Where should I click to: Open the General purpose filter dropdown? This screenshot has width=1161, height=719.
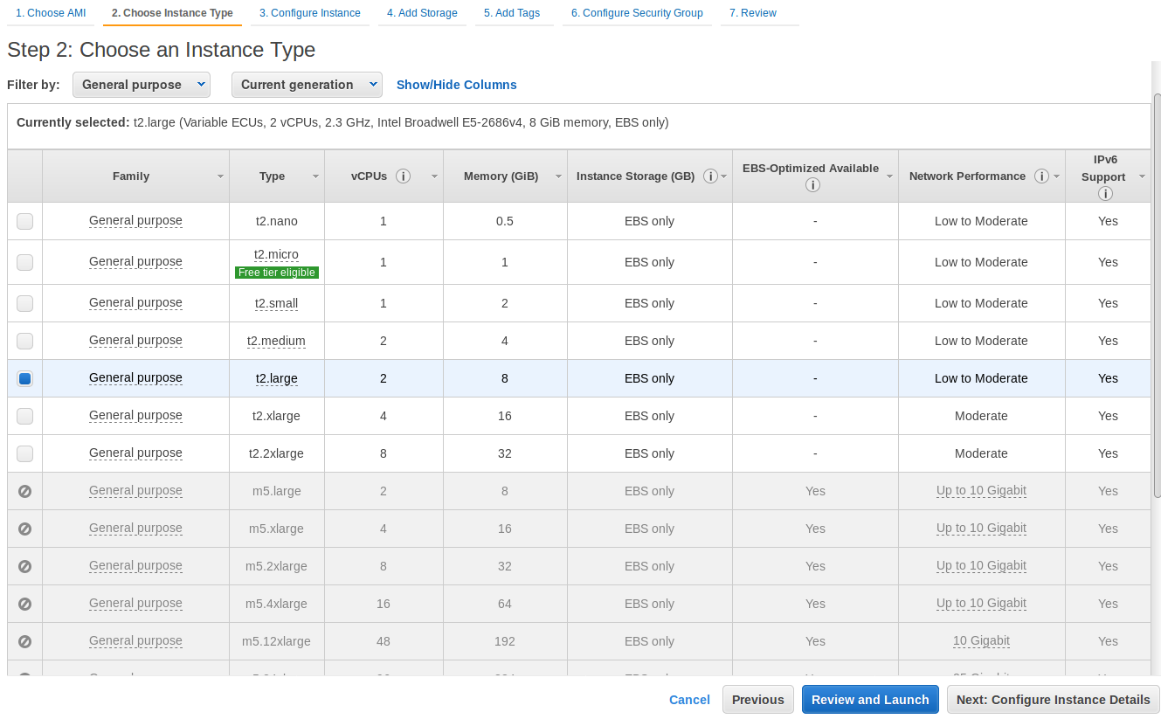pyautogui.click(x=141, y=85)
